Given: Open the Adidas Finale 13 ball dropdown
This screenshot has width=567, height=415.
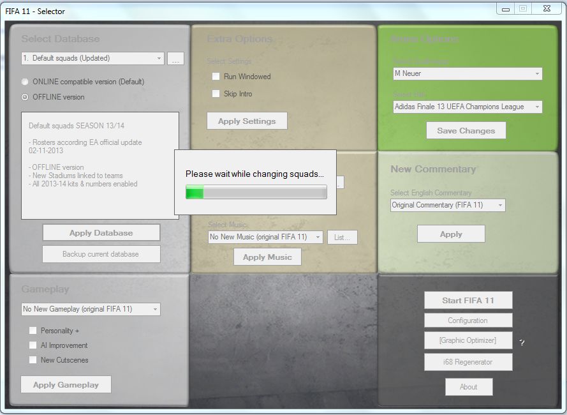Looking at the screenshot, I should coord(468,107).
